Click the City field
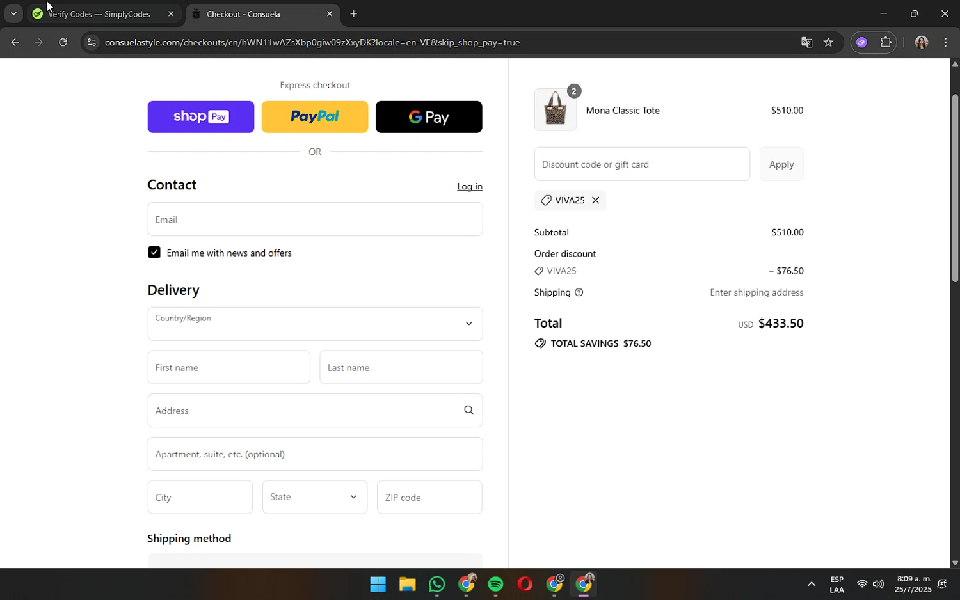This screenshot has width=960, height=600. click(x=200, y=497)
